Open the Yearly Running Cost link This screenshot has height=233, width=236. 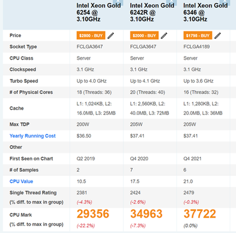[32, 136]
